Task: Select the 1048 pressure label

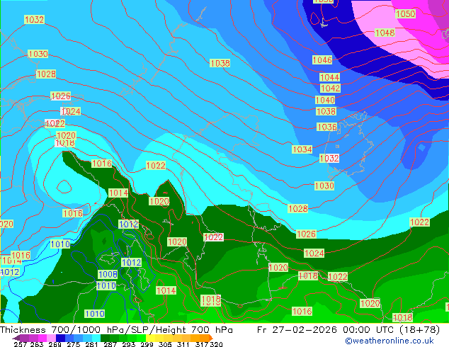Action: (x=385, y=33)
